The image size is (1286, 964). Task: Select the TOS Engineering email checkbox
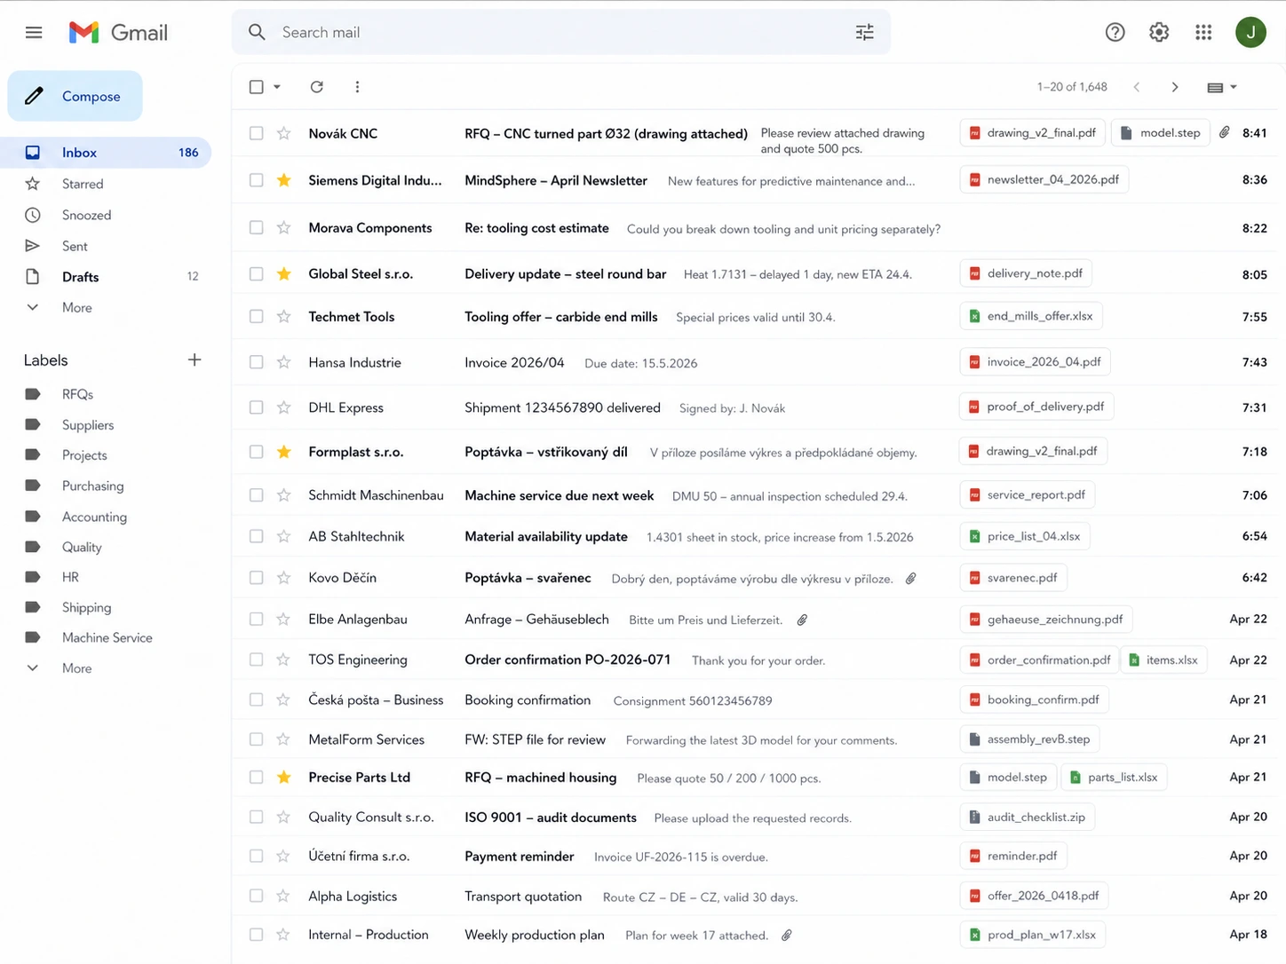click(257, 660)
